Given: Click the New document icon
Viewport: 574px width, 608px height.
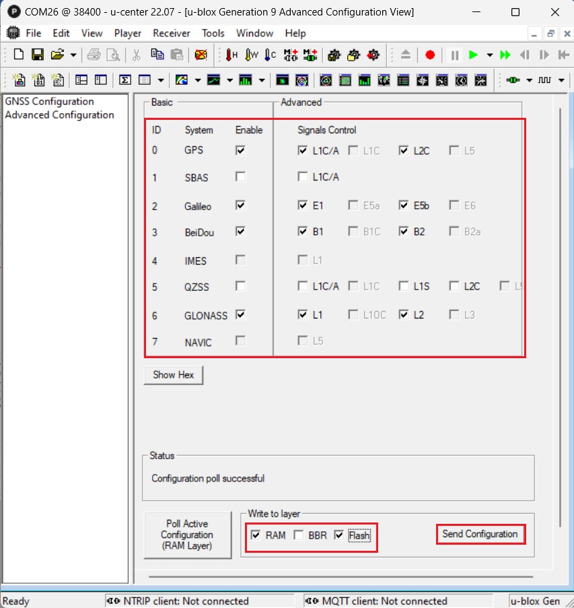Looking at the screenshot, I should click(19, 55).
